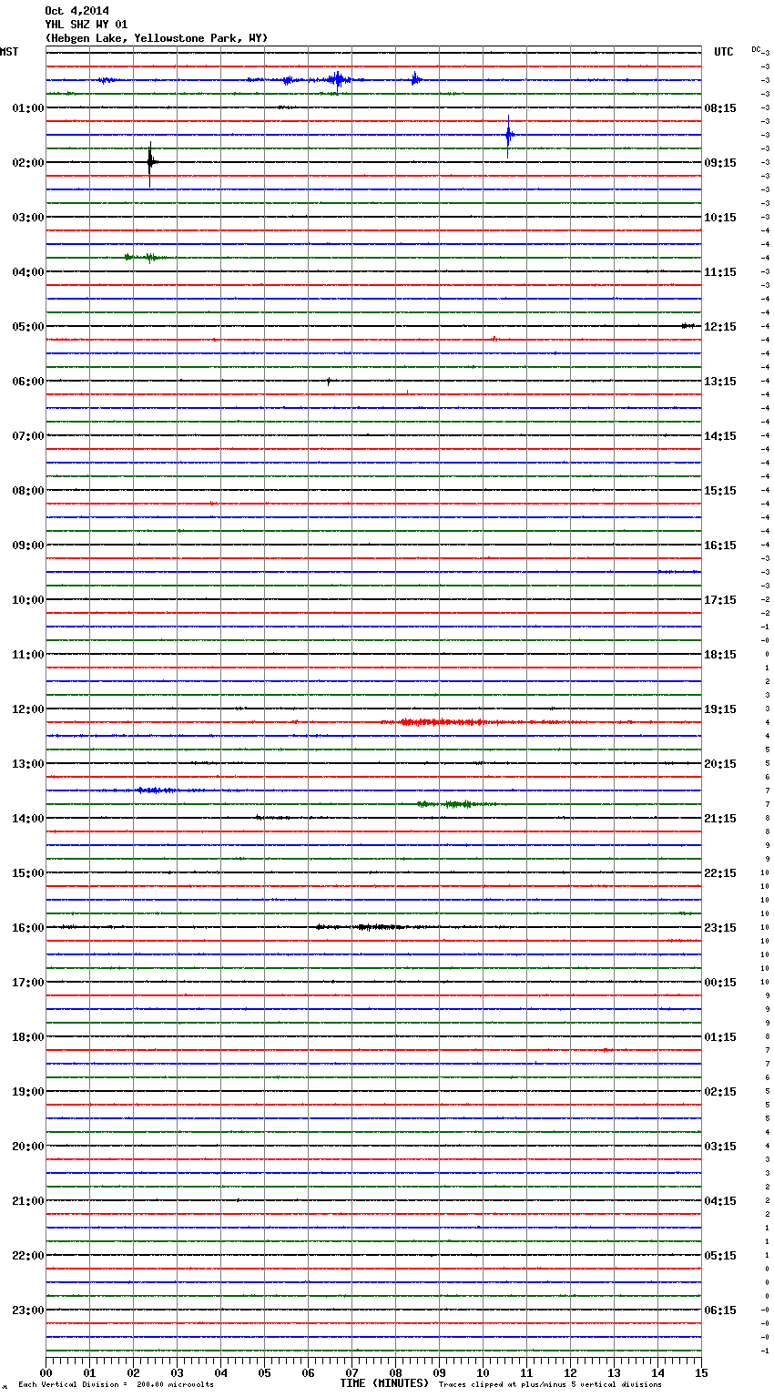Click the "DC" column header
The image size is (774, 1397).
(756, 49)
